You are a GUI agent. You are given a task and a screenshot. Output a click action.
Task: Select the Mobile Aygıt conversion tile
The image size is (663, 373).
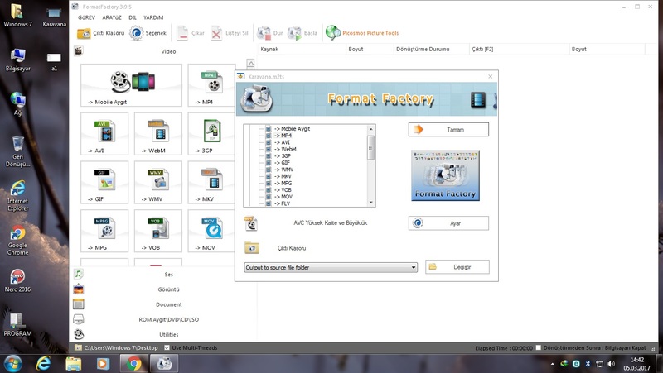[132, 85]
